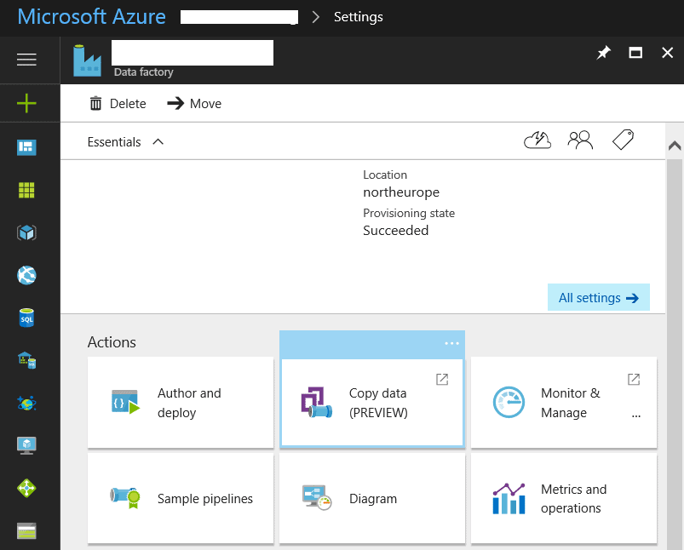684x550 pixels.
Task: Open Users access icon in Essentials
Action: pos(580,140)
